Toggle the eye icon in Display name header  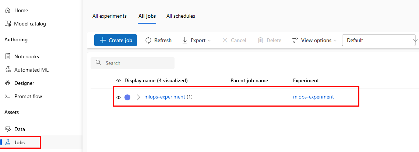[119, 80]
